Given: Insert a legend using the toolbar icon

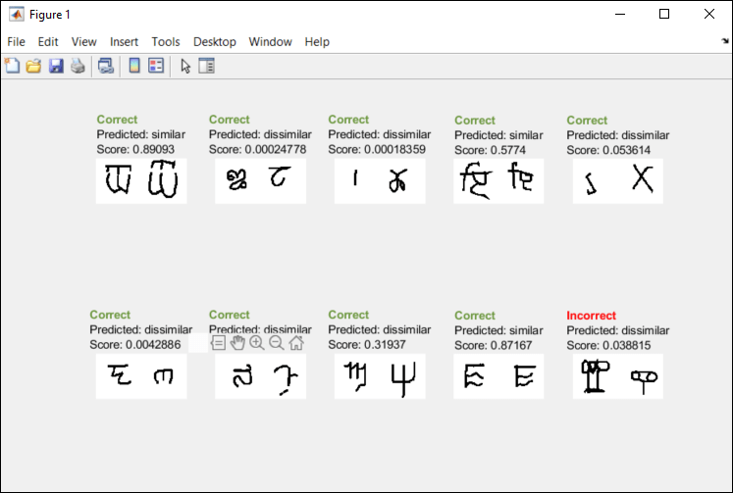Looking at the screenshot, I should 156,67.
